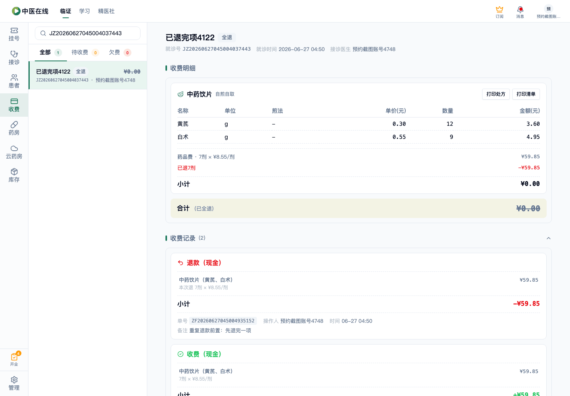Click the 就诊时间 2026-06-27 04:50
This screenshot has height=396, width=570.
(x=291, y=49)
